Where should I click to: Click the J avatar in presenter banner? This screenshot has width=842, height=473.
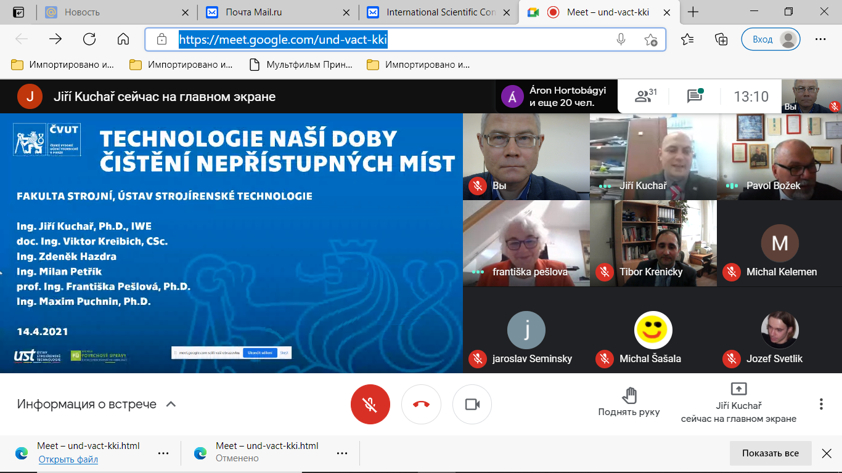[x=30, y=96]
